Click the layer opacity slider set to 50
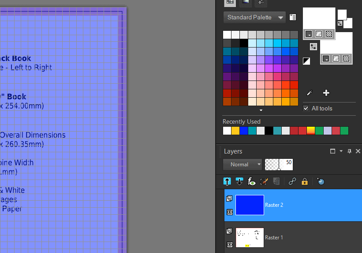362x253 pixels. pyautogui.click(x=279, y=165)
